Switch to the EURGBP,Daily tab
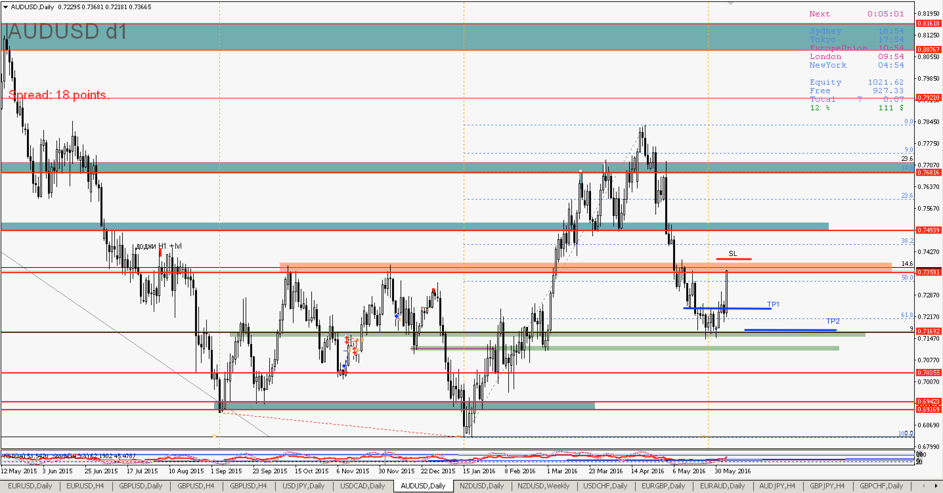 coord(663,486)
